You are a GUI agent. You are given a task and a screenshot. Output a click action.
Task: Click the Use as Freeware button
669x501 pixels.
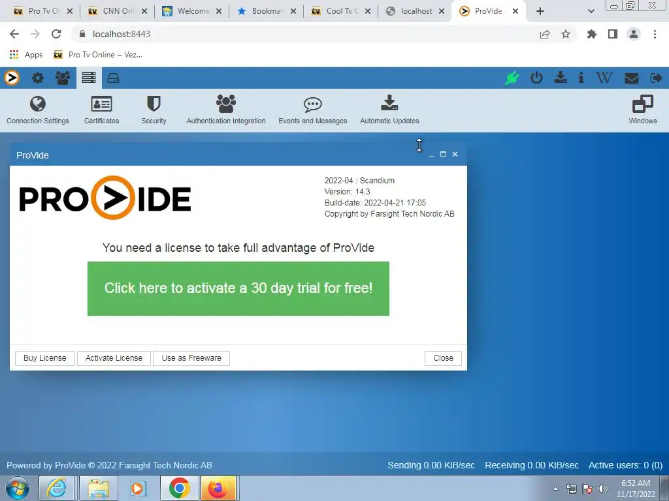(191, 358)
